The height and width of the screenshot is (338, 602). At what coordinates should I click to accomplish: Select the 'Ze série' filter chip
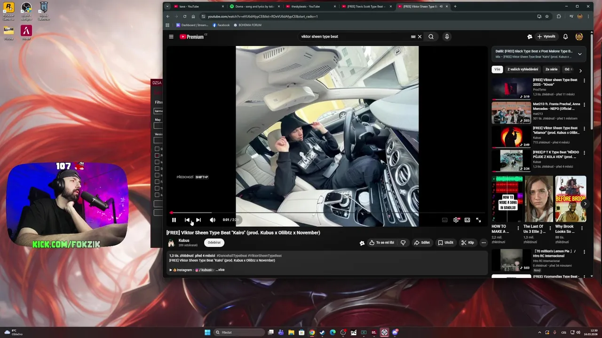point(551,69)
